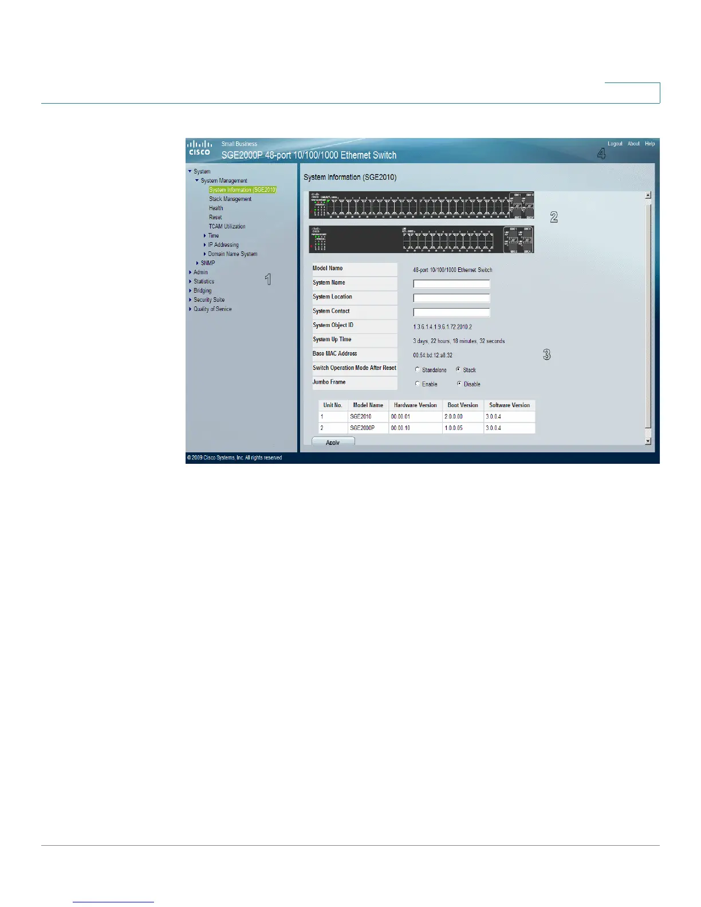Image resolution: width=701 pixels, height=907 pixels.
Task: Select Enable for Jumbo Frame
Action: tap(417, 384)
